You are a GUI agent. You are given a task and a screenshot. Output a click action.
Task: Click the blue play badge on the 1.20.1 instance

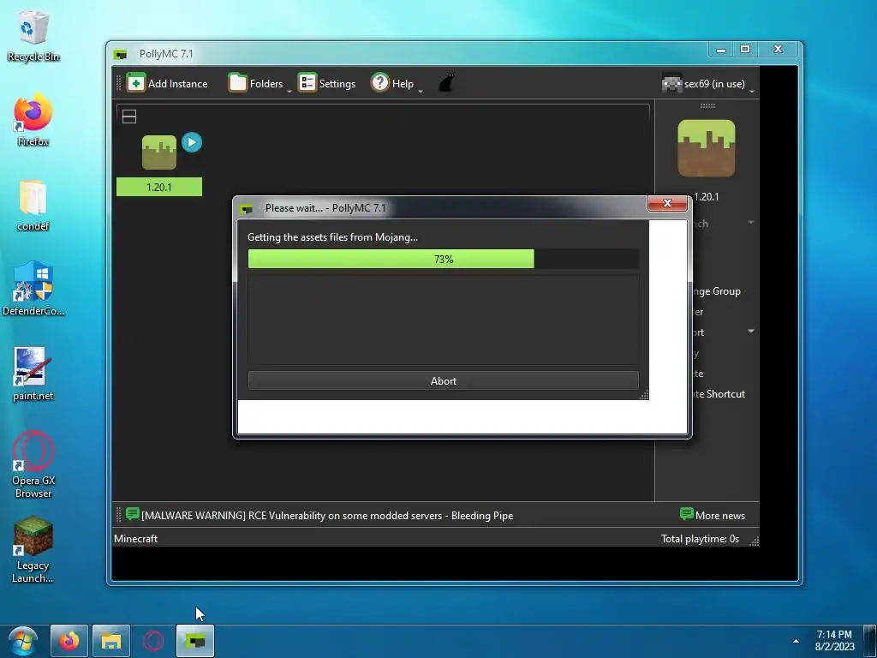[x=192, y=142]
